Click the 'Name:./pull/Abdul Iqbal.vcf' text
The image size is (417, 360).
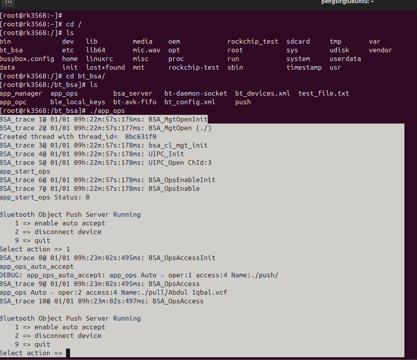[x=174, y=292]
